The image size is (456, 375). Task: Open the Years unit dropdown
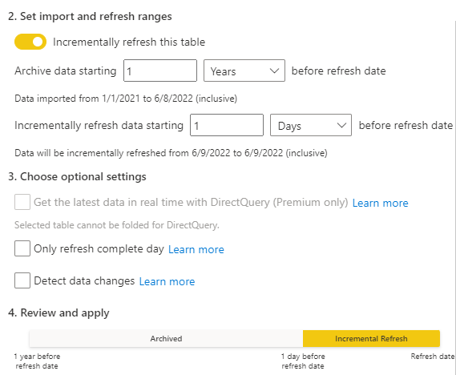[x=244, y=71]
